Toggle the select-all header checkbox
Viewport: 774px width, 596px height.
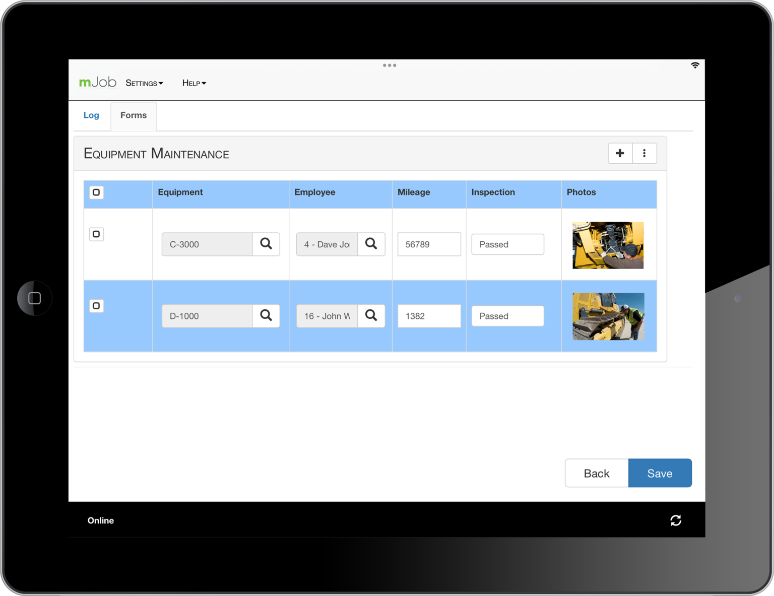(96, 192)
